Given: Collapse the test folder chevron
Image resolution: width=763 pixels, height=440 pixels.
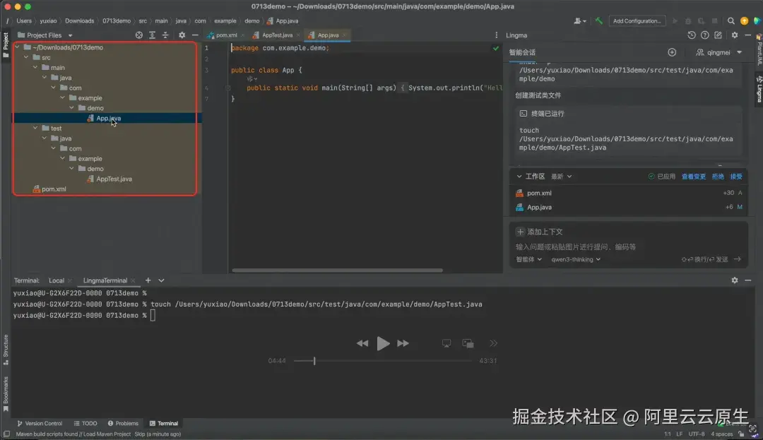Looking at the screenshot, I should pyautogui.click(x=35, y=129).
